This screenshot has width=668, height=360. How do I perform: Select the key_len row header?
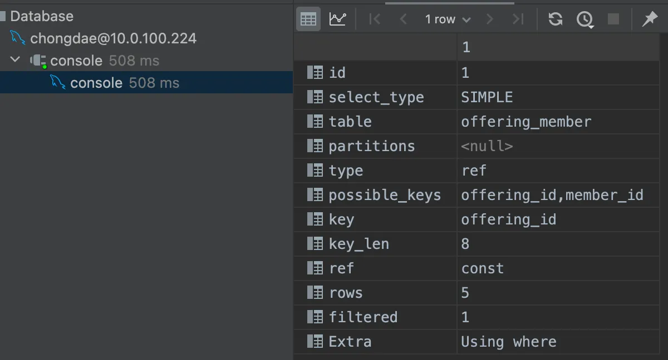click(358, 244)
